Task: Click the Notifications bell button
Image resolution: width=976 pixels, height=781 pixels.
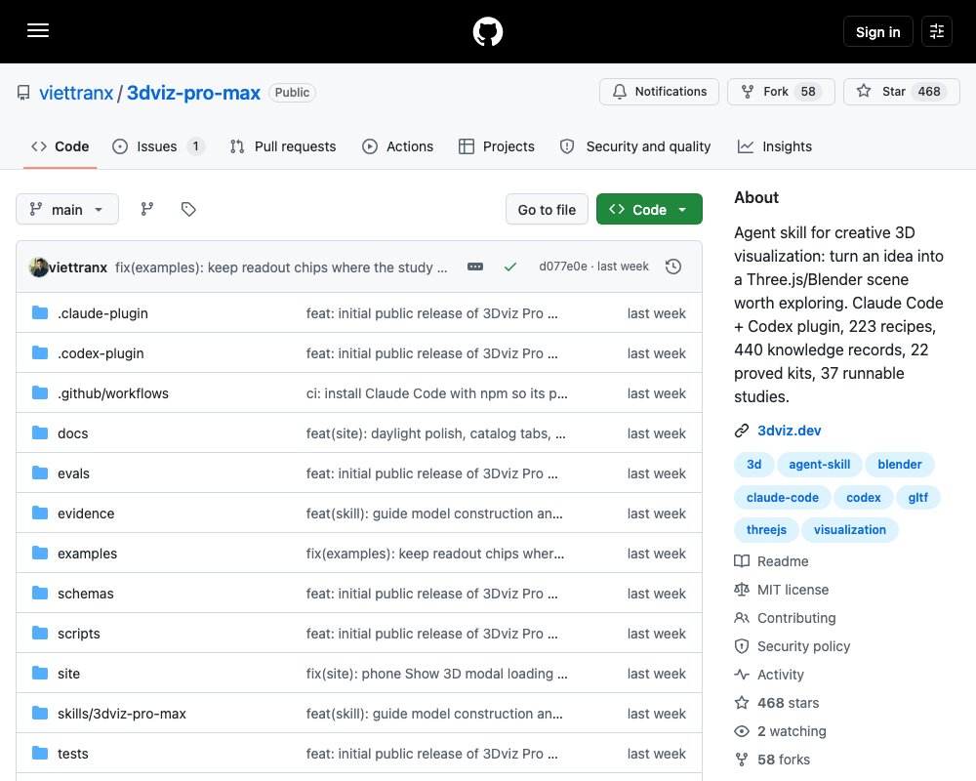Action: click(659, 92)
